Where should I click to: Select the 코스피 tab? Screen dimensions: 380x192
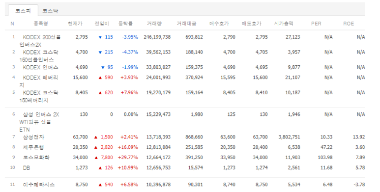[x=23, y=11]
